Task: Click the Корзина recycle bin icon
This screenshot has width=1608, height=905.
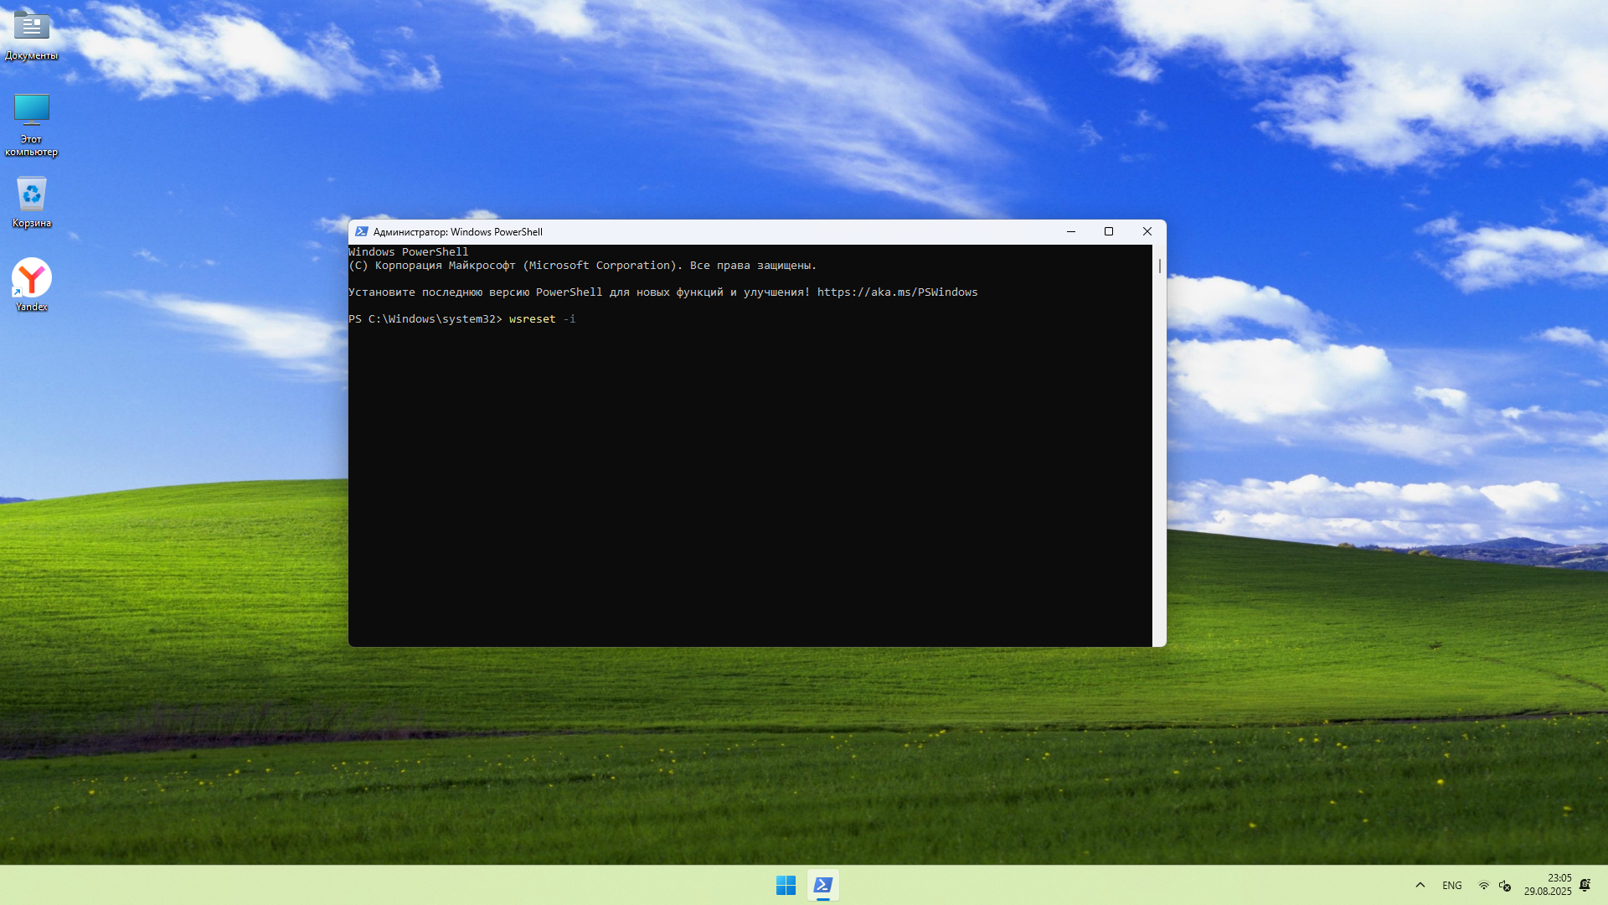Action: [x=32, y=195]
